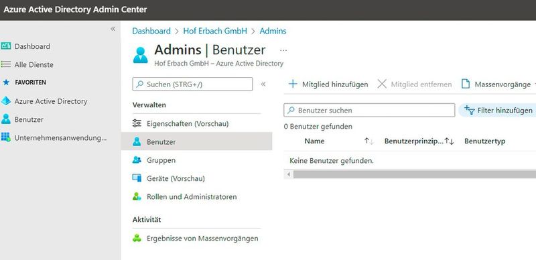
Task: Click the Ergebnisse von Massenvorgängen icon
Action: (x=137, y=238)
